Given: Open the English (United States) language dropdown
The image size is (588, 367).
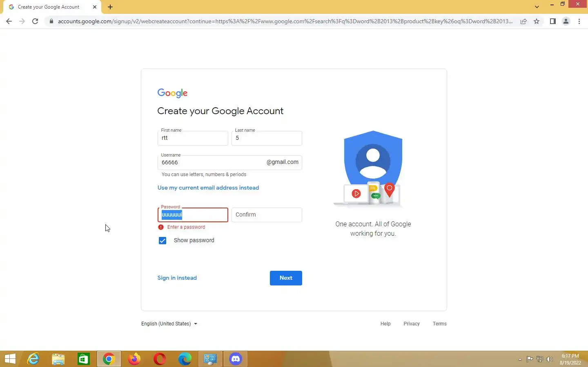Looking at the screenshot, I should click(x=169, y=324).
